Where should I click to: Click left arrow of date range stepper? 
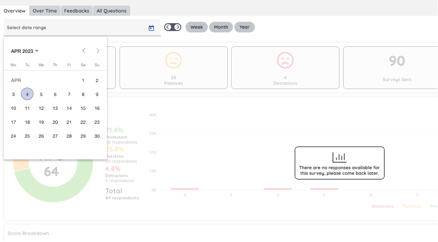168,27
